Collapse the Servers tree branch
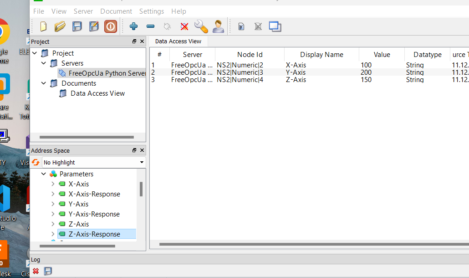The image size is (469, 278). [43, 63]
